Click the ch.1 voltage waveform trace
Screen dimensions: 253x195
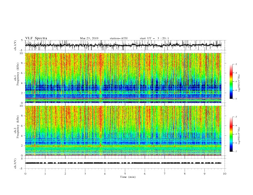(123, 45)
